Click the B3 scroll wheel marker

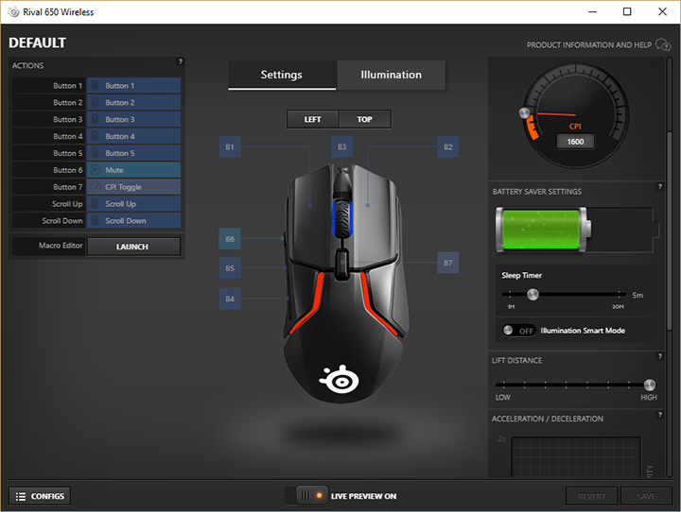tap(342, 147)
